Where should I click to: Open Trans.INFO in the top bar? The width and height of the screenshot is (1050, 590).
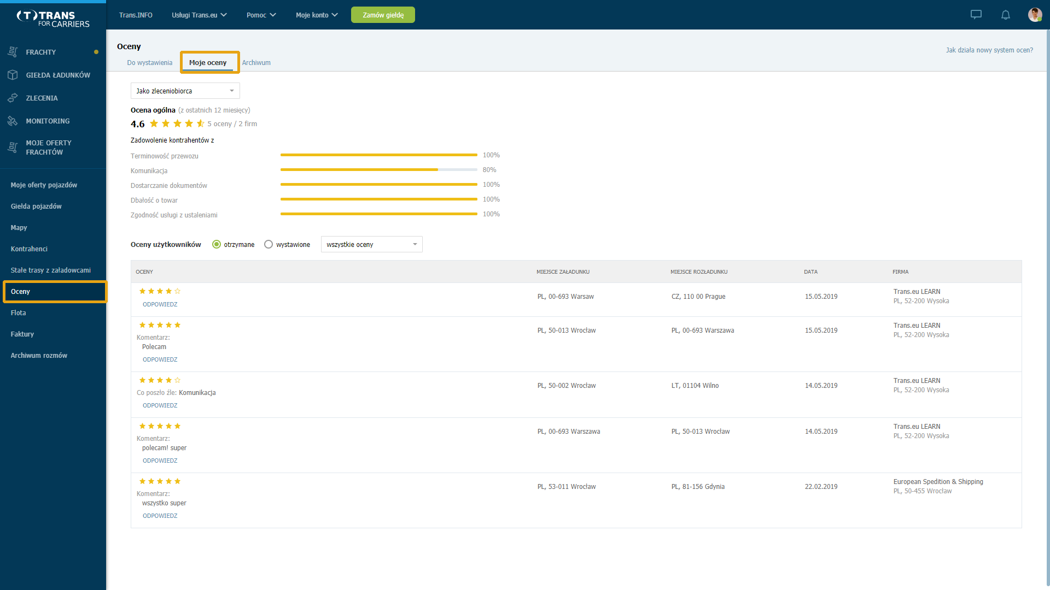pyautogui.click(x=136, y=15)
